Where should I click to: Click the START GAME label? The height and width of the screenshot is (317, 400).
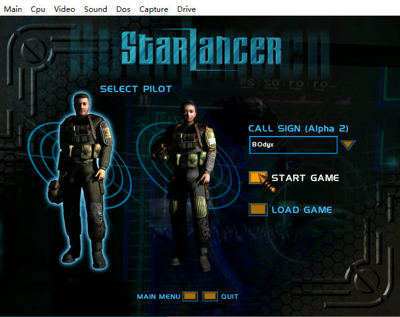point(305,178)
